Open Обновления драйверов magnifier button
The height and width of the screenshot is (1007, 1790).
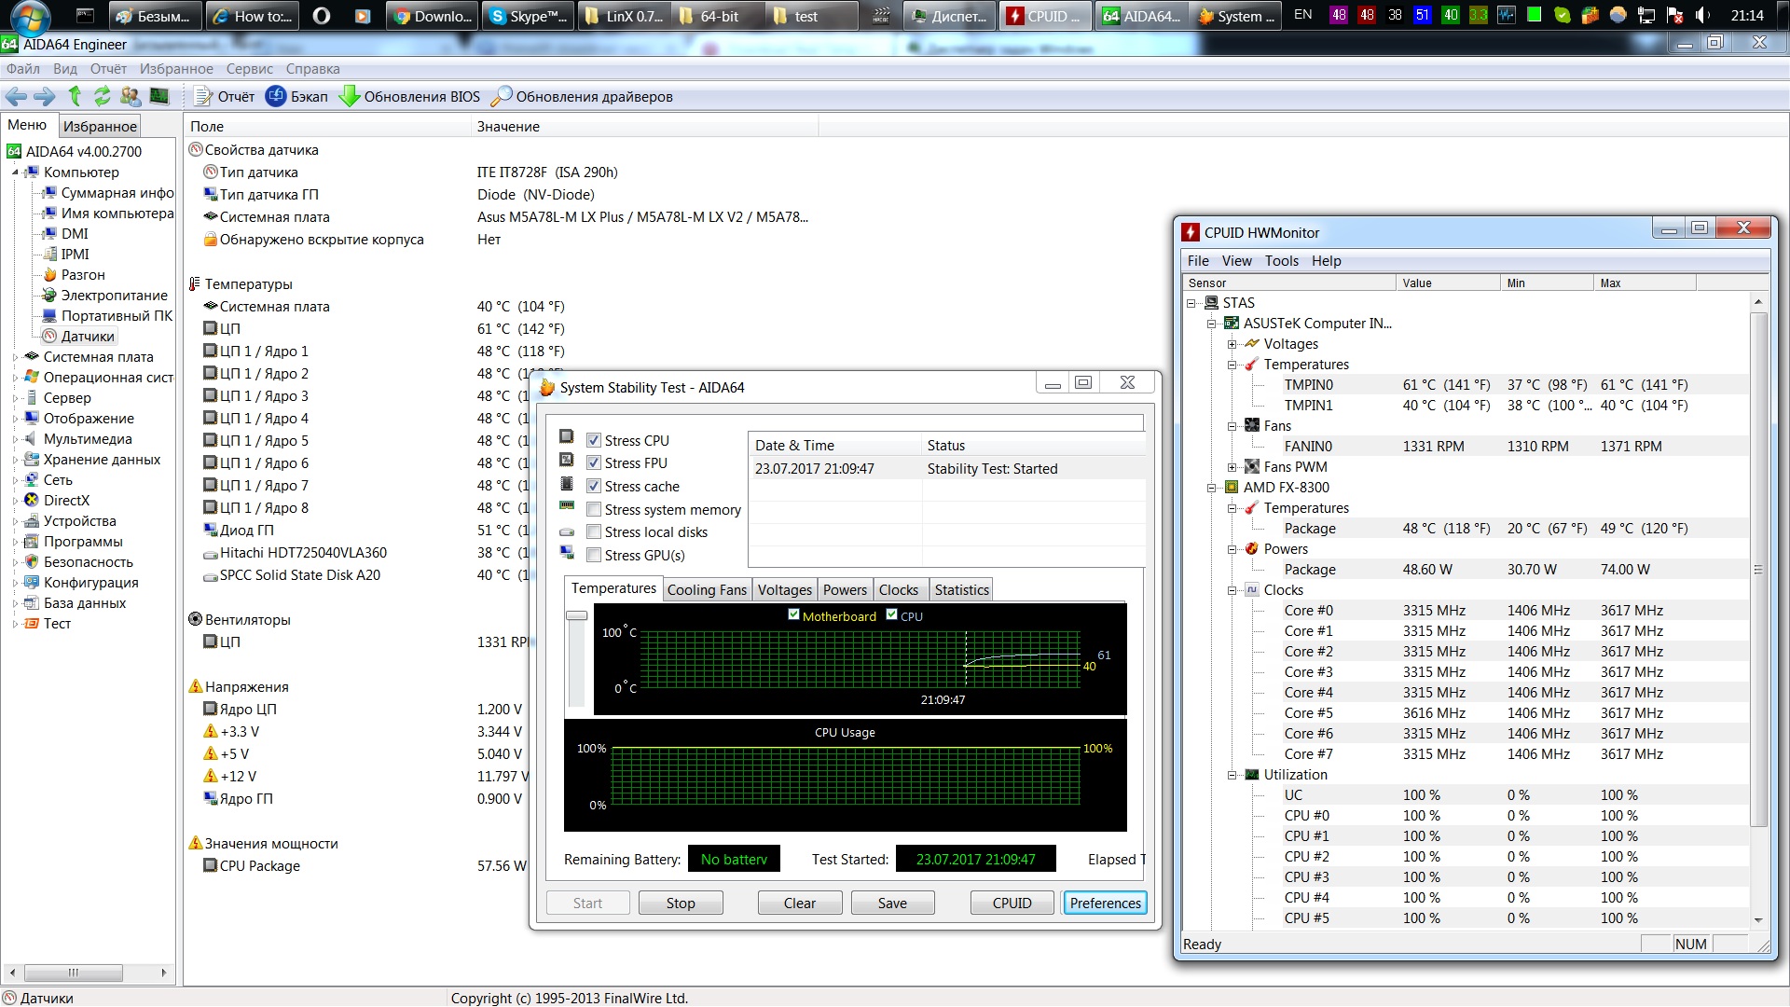coord(502,97)
